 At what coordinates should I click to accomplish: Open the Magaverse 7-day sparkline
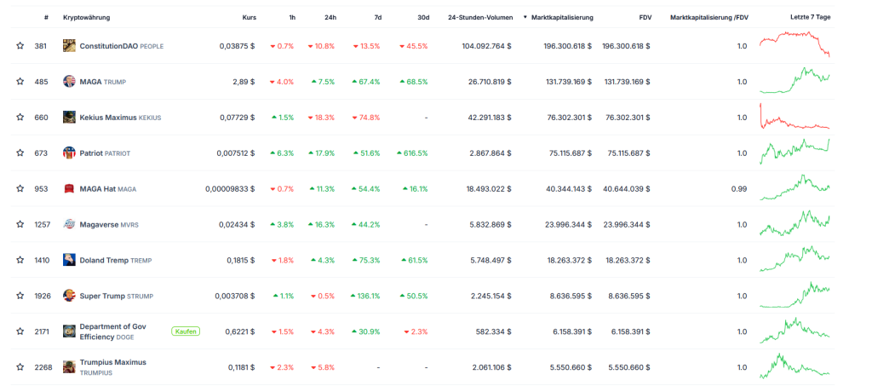pyautogui.click(x=795, y=223)
